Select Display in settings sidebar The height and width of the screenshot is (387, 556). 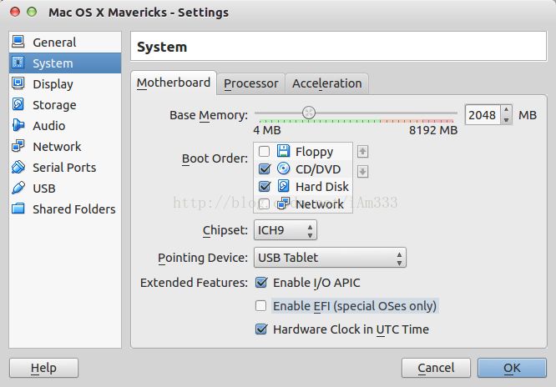(x=65, y=84)
